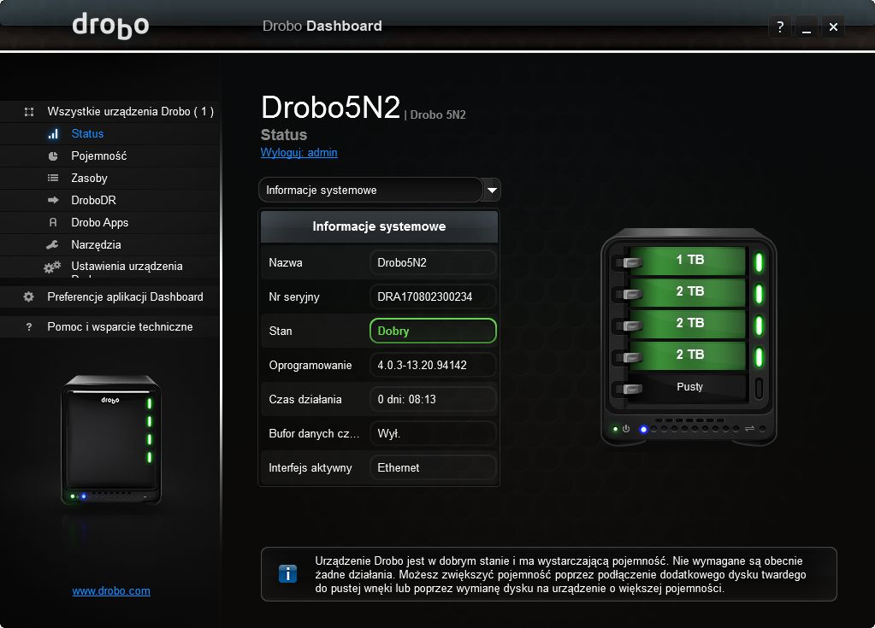Image resolution: width=875 pixels, height=628 pixels.
Task: Select the middle 2 TB drive bay
Action: (x=687, y=324)
